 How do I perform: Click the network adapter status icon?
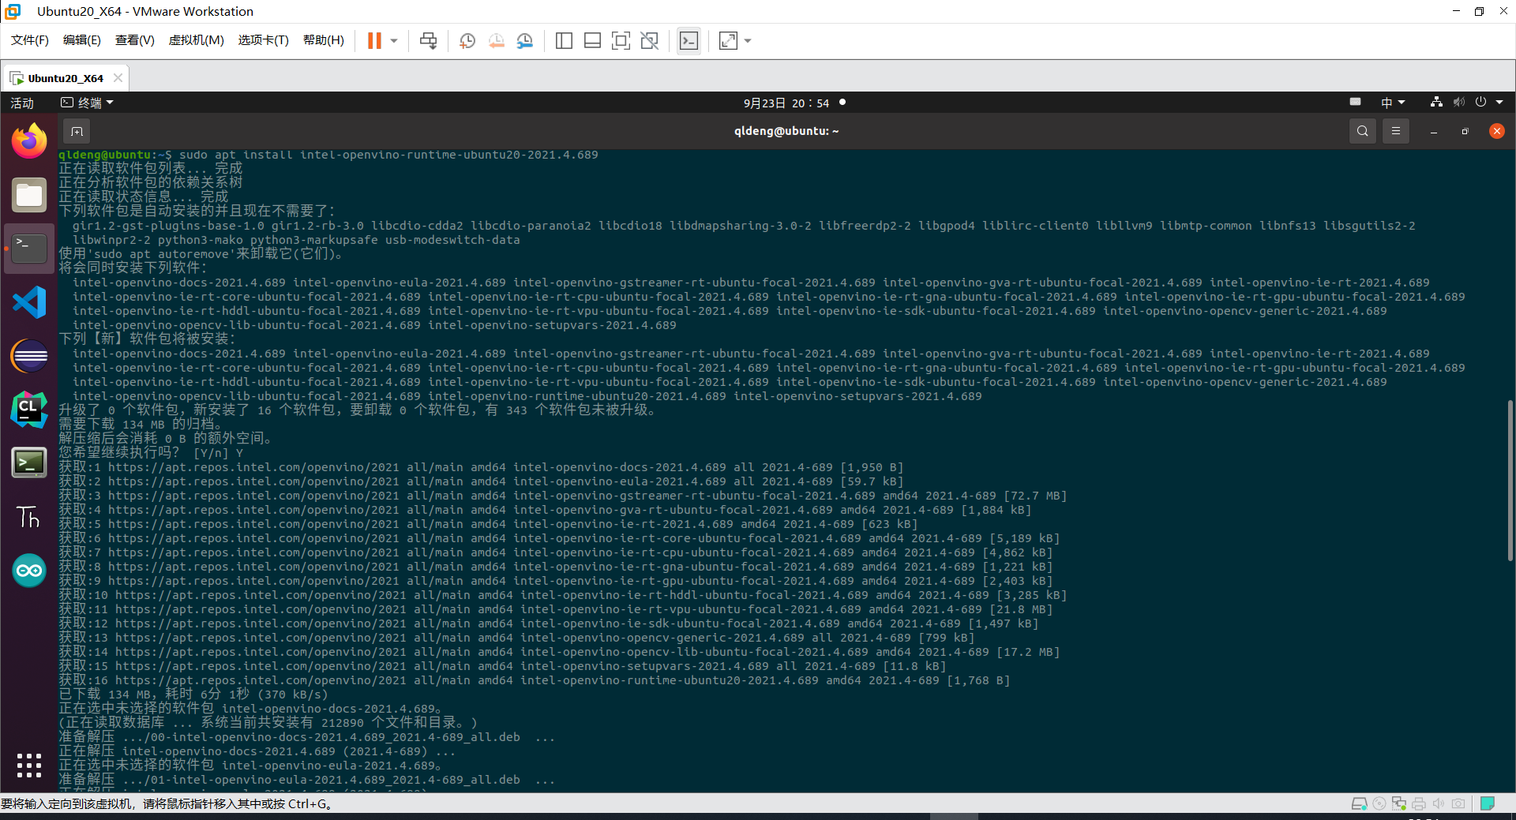click(x=1399, y=803)
